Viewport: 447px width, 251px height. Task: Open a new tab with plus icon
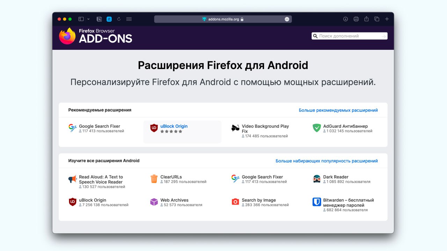[387, 19]
